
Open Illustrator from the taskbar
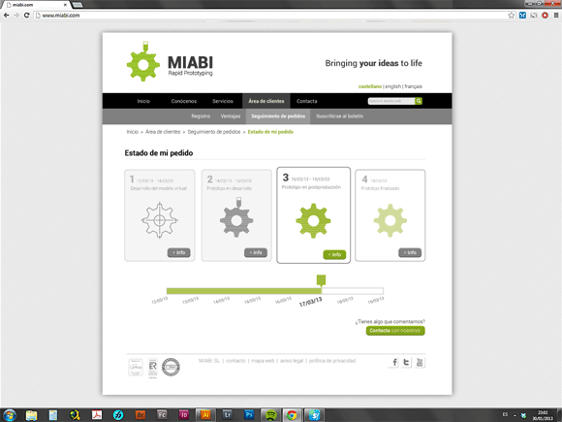pos(205,415)
